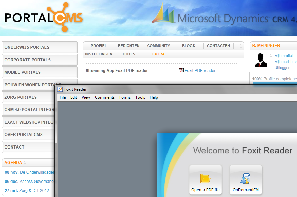Click the Agenda heading
This screenshot has height=197, width=297.
coord(13,163)
